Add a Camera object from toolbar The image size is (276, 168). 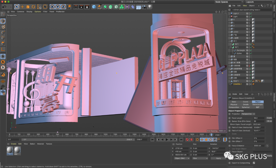tap(144, 7)
